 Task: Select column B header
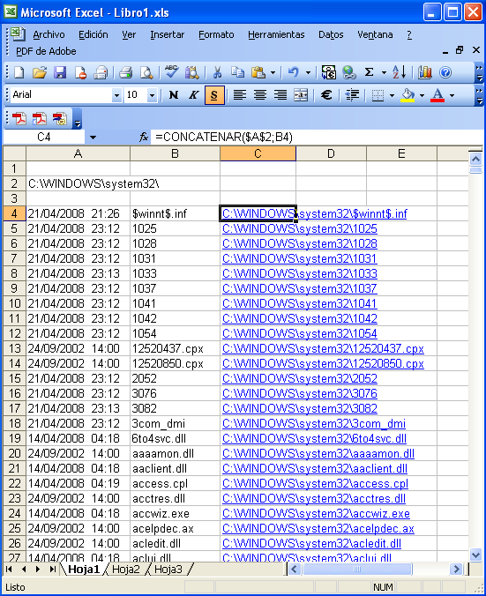click(x=175, y=153)
